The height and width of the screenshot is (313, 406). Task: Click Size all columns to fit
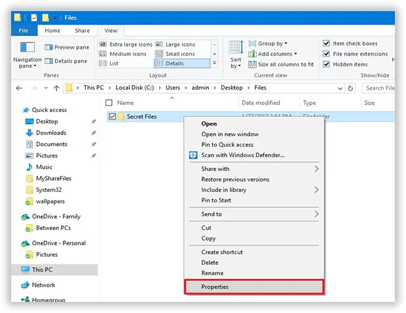tap(253, 64)
